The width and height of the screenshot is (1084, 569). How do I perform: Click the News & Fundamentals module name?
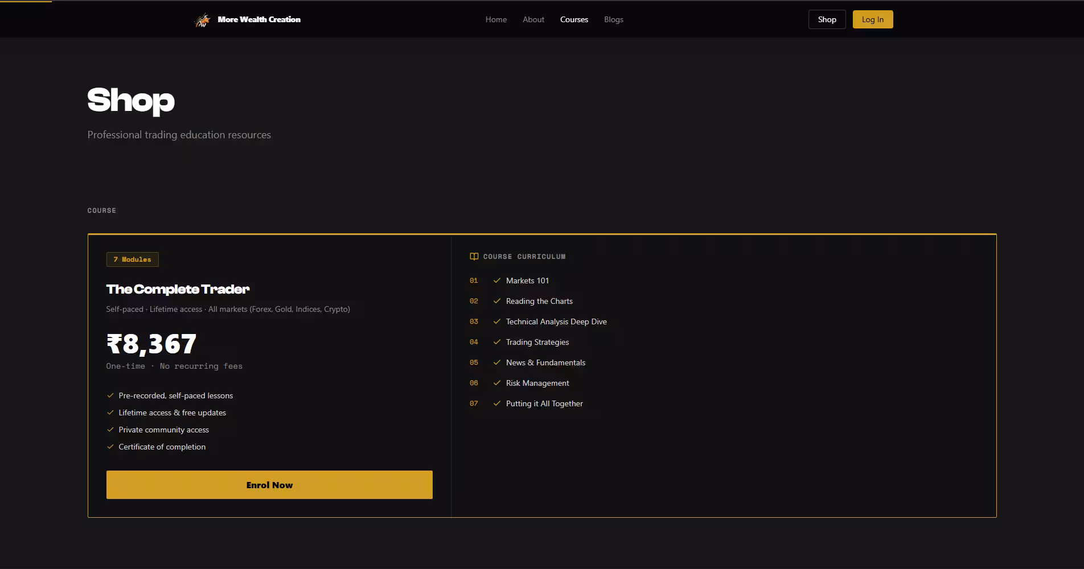click(x=545, y=362)
